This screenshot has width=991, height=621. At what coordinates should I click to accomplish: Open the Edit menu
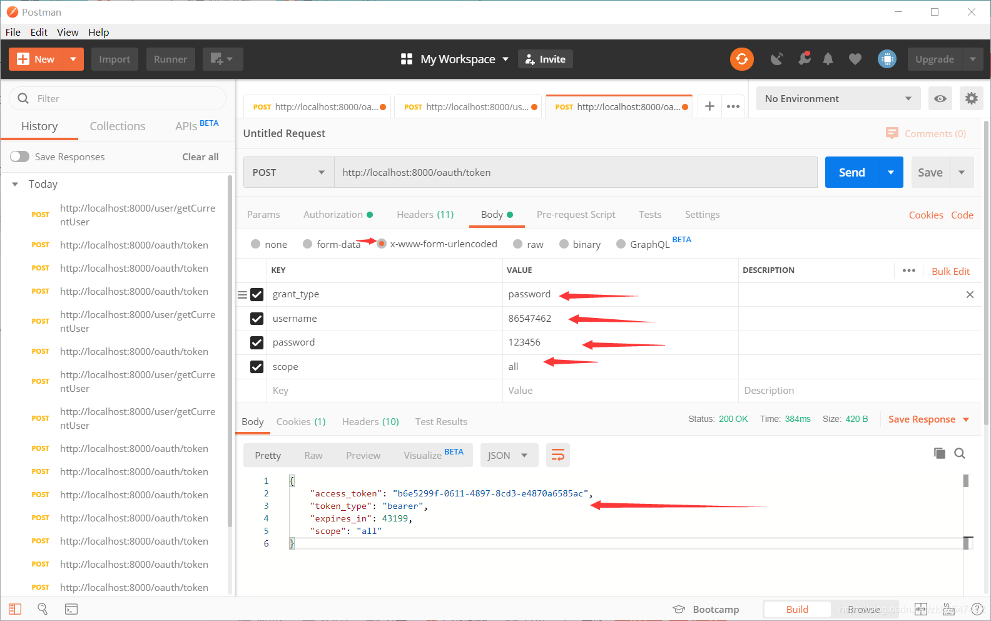click(x=39, y=32)
